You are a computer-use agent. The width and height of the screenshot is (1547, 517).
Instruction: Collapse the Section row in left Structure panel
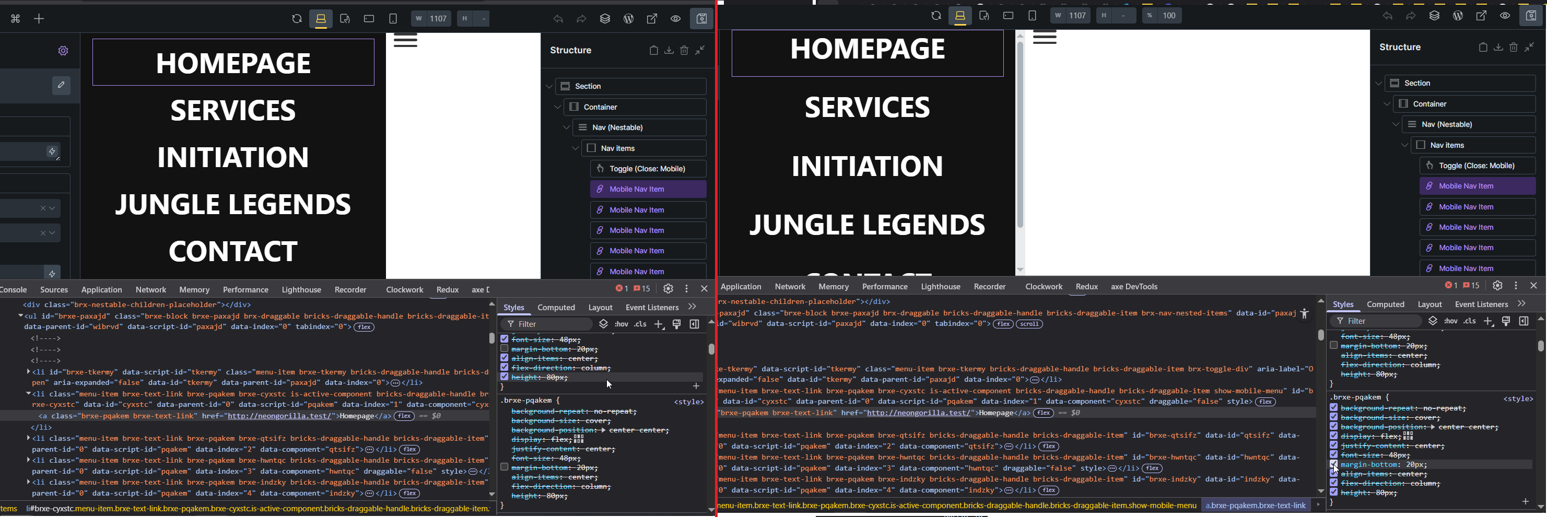pyautogui.click(x=549, y=87)
